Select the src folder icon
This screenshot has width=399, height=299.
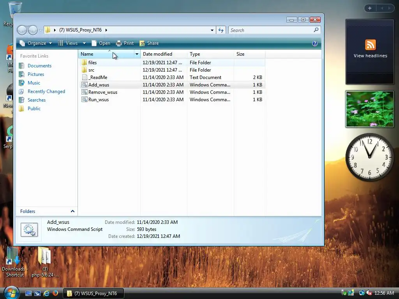pos(84,70)
